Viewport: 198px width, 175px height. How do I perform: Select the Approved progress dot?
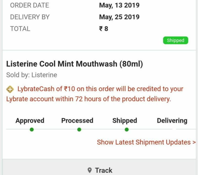[x=32, y=130]
